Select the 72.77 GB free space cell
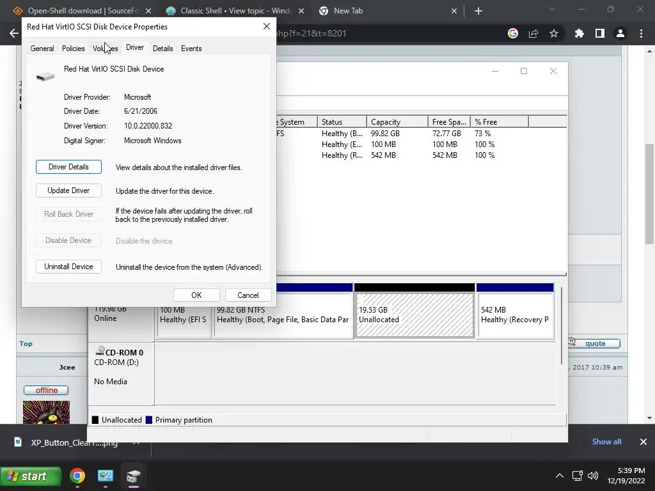This screenshot has height=491, width=655. (x=446, y=134)
